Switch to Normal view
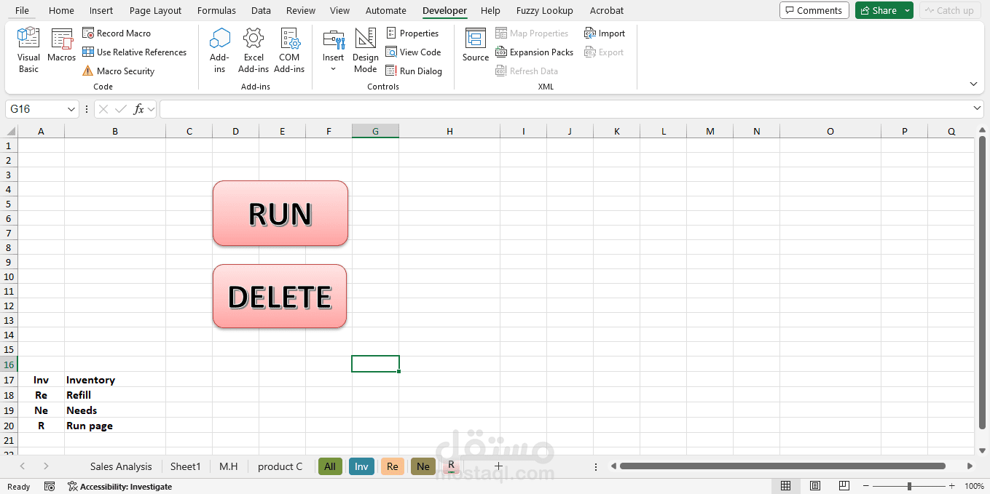990x494 pixels. 786,486
